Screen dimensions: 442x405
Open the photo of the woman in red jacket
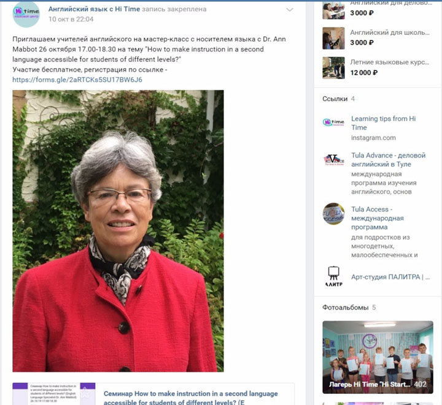[x=118, y=231]
